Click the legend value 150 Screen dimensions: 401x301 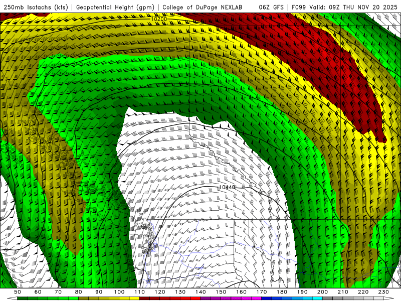tap(221, 292)
